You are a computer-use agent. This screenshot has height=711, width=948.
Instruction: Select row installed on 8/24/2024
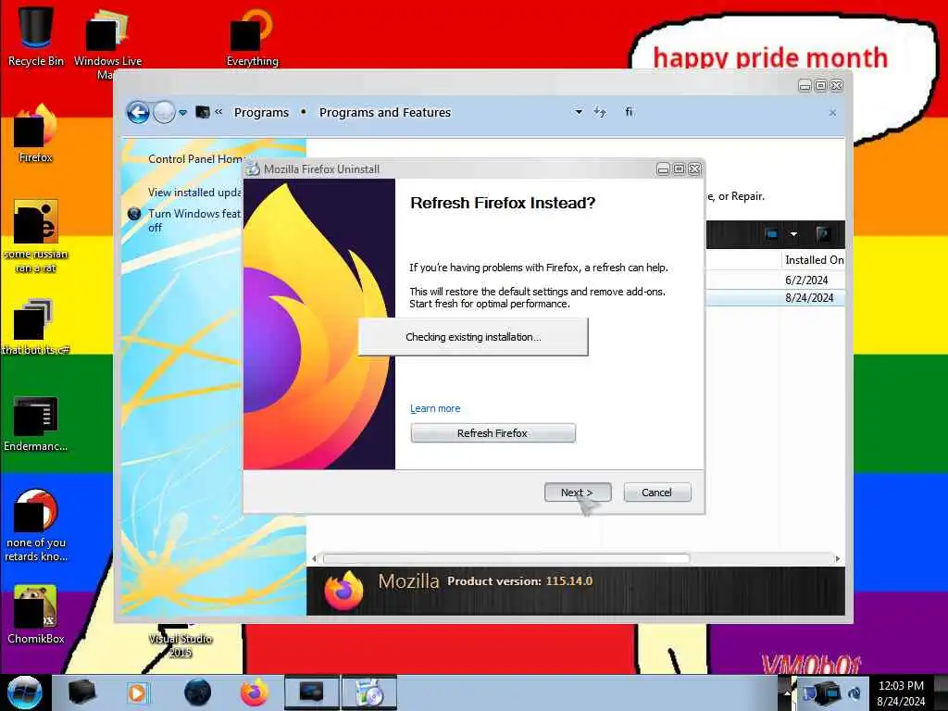pos(775,297)
